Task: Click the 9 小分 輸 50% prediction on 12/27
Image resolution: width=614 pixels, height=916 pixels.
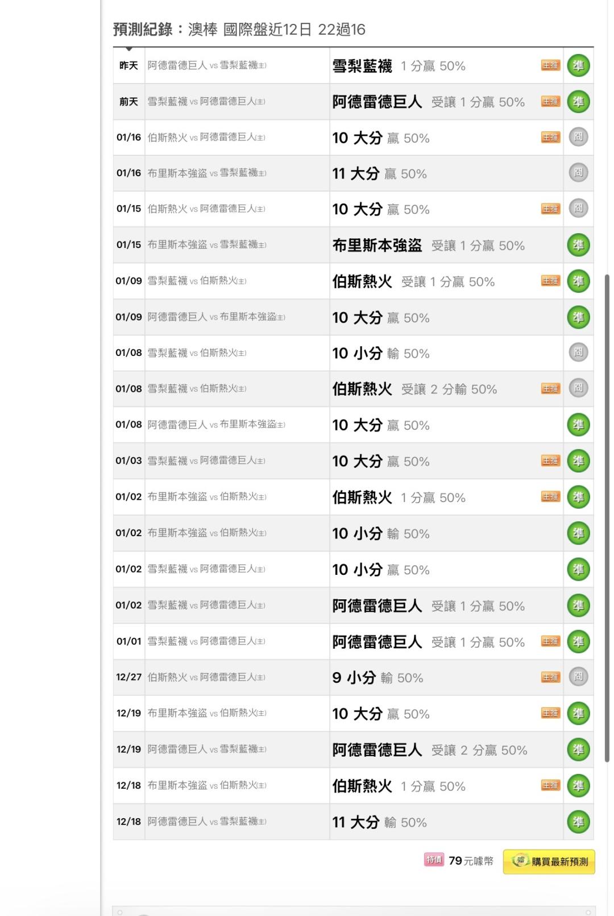Action: [377, 678]
